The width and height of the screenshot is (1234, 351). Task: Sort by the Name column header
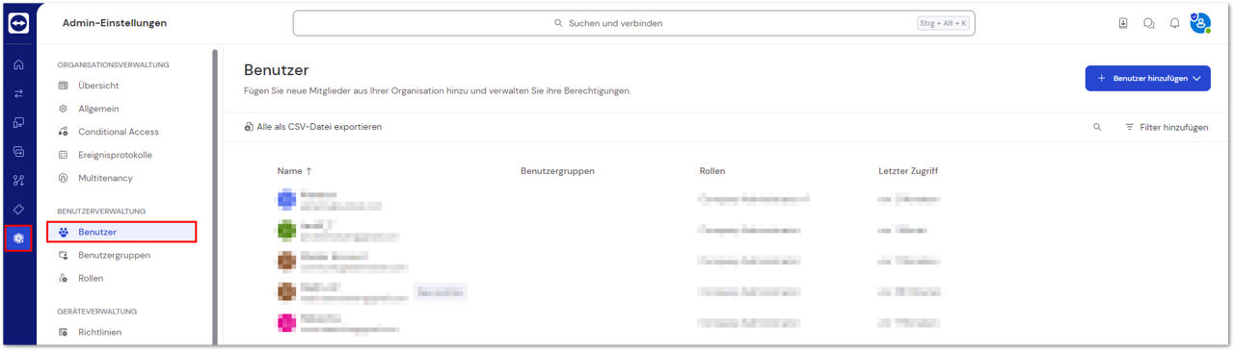pyautogui.click(x=294, y=170)
